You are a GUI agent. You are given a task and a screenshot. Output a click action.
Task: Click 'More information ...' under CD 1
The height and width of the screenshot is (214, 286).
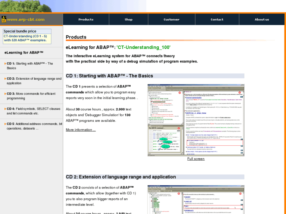coord(81,130)
